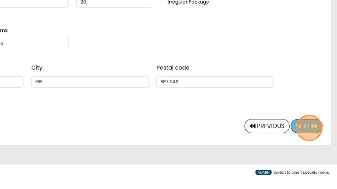The image size is (337, 189).
Task: Open Switch to client specific menu link
Action: pos(301,172)
